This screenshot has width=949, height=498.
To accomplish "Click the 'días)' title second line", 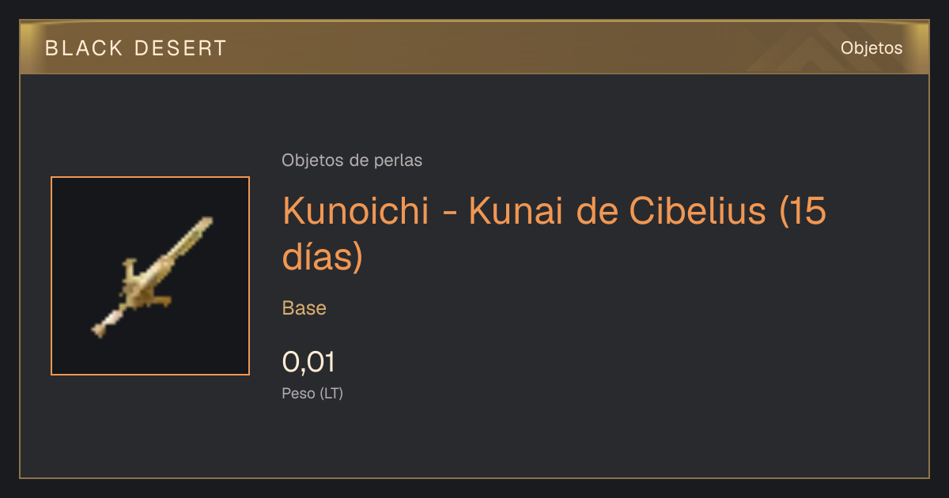I will click(x=323, y=258).
